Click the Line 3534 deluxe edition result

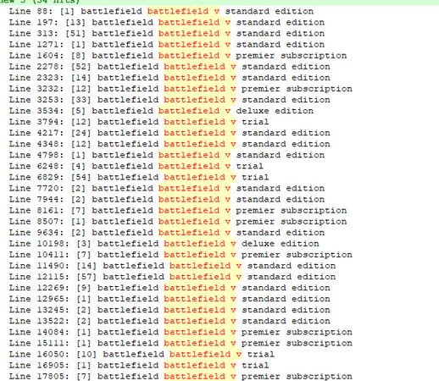coord(161,111)
